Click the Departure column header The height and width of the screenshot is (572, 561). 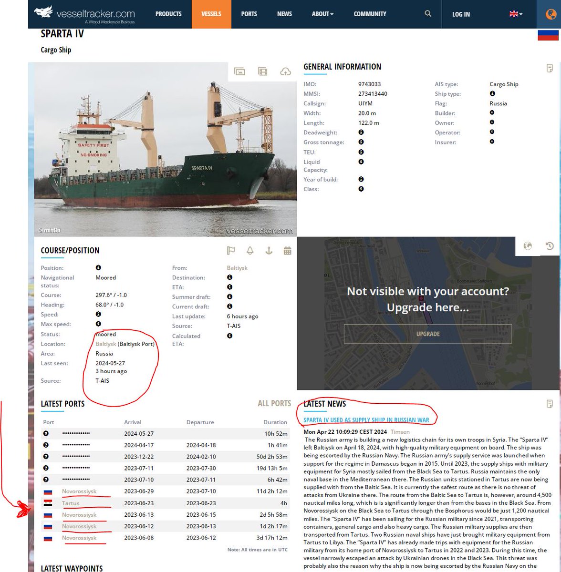[200, 422]
